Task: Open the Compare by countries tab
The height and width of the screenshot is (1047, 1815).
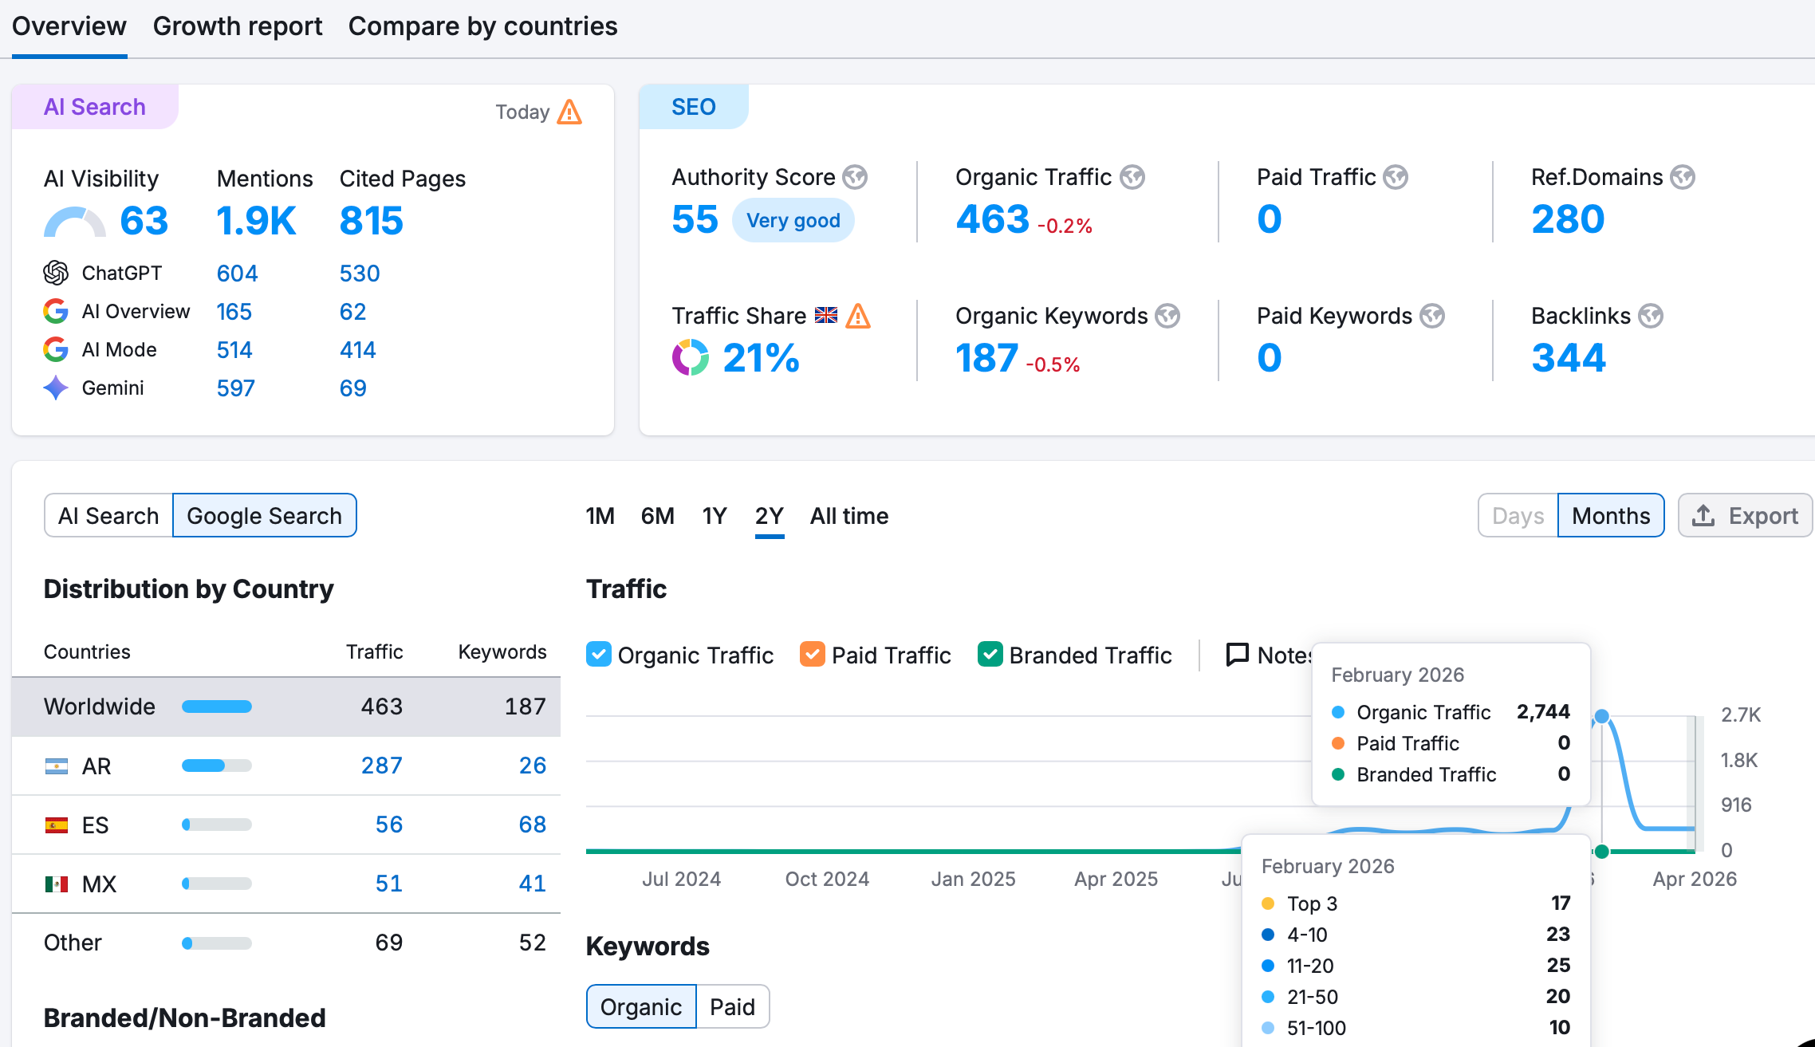Action: click(482, 26)
